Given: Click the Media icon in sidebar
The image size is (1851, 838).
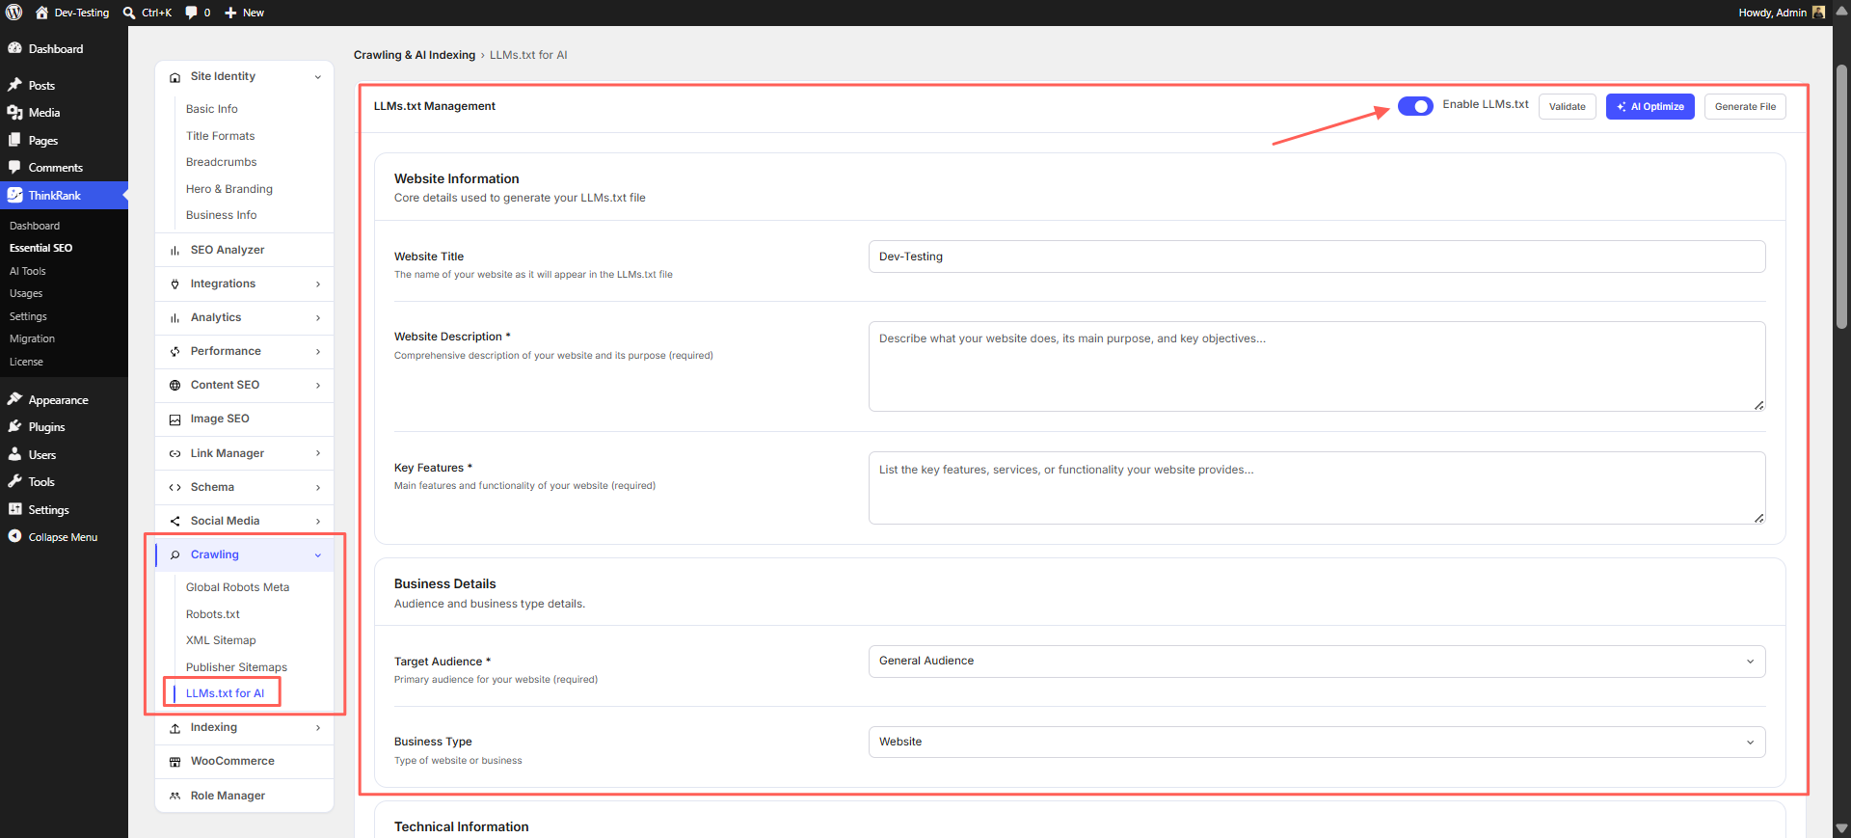Looking at the screenshot, I should [14, 112].
